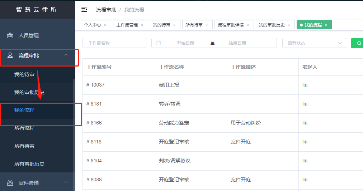The height and width of the screenshot is (191, 363).
Task: Click 我的流程 breadcrumb text
Action: pyautogui.click(x=134, y=10)
